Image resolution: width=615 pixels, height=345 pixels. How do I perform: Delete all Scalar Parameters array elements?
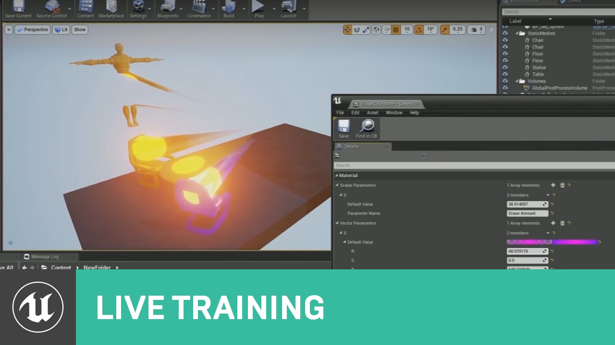click(562, 185)
